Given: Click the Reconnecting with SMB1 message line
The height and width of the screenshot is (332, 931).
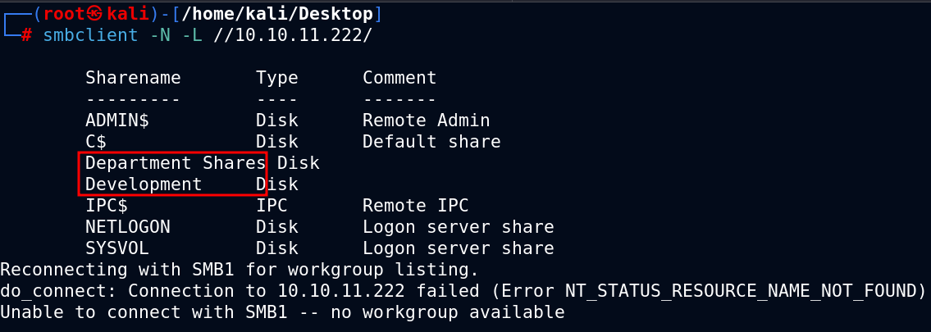Looking at the screenshot, I should (240, 270).
